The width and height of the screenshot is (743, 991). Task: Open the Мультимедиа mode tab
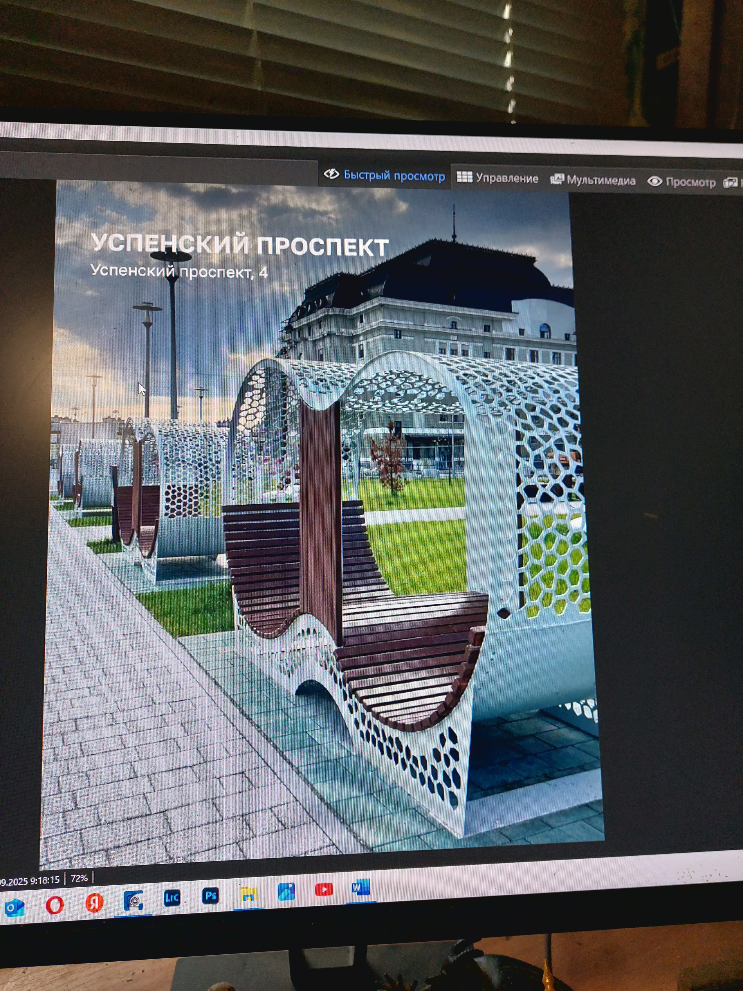tap(593, 180)
